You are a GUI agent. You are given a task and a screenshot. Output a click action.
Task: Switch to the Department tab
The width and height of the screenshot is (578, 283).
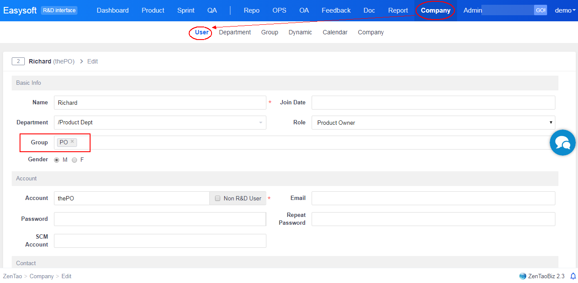click(235, 32)
